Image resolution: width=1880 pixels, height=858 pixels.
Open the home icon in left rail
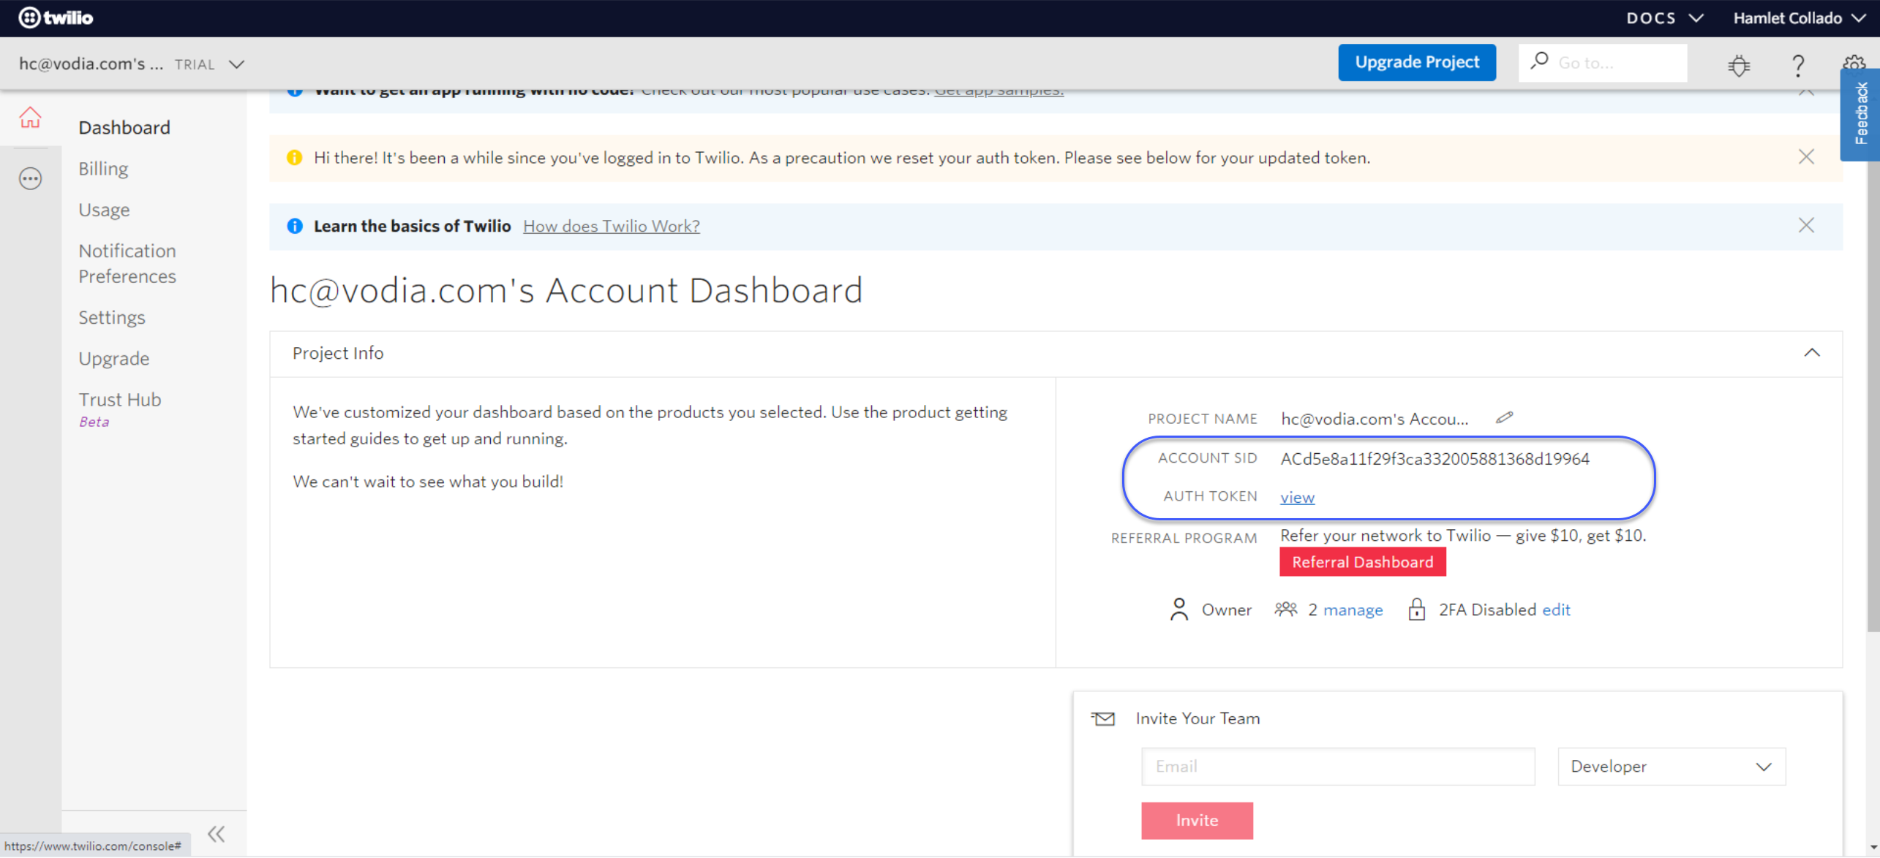click(30, 117)
